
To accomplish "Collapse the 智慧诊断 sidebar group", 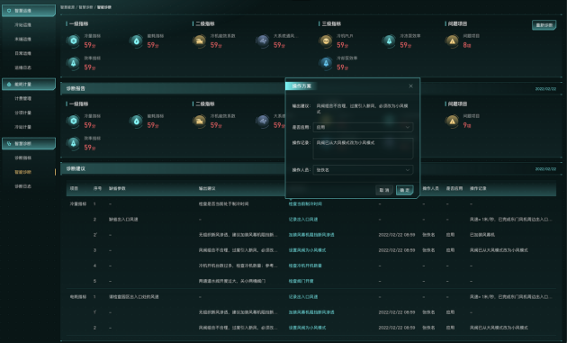I will 29,143.
